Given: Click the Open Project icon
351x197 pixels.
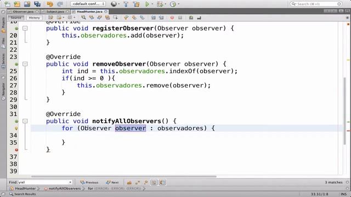Looking at the screenshot, I should tap(27, 4).
